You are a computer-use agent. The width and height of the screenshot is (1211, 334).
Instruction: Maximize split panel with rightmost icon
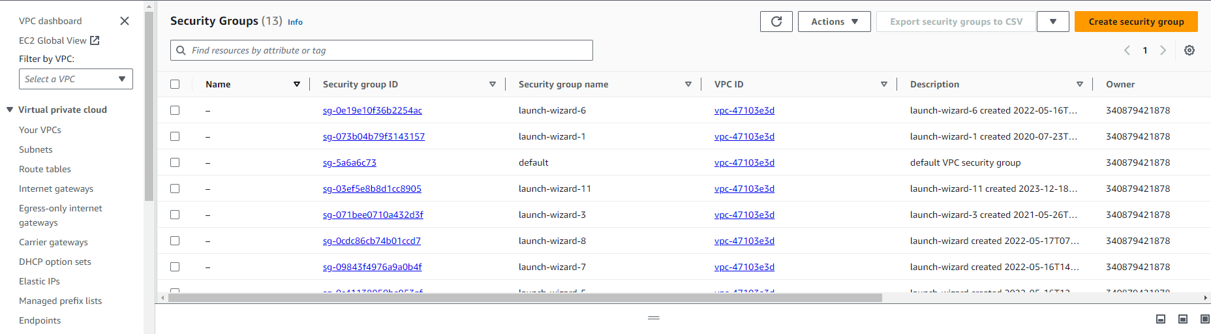(x=1205, y=319)
